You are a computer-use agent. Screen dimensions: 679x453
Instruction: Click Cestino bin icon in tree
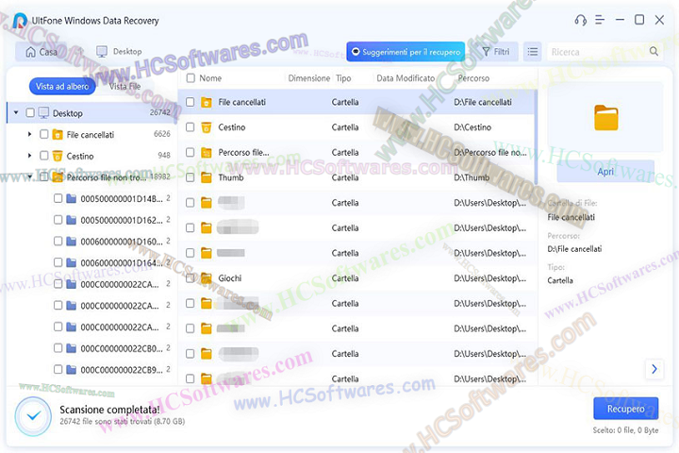58,156
